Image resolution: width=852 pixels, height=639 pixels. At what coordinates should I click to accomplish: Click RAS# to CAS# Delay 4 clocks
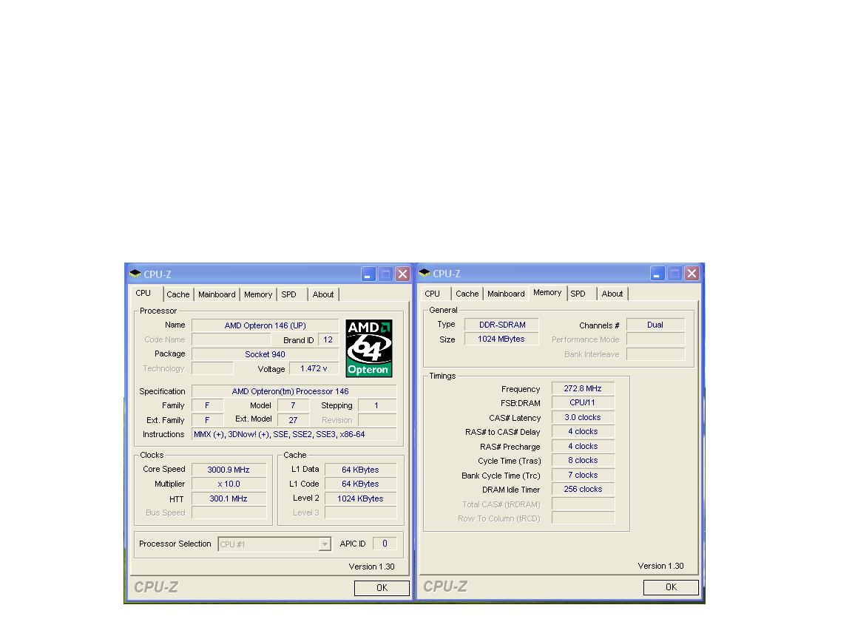pyautogui.click(x=583, y=431)
